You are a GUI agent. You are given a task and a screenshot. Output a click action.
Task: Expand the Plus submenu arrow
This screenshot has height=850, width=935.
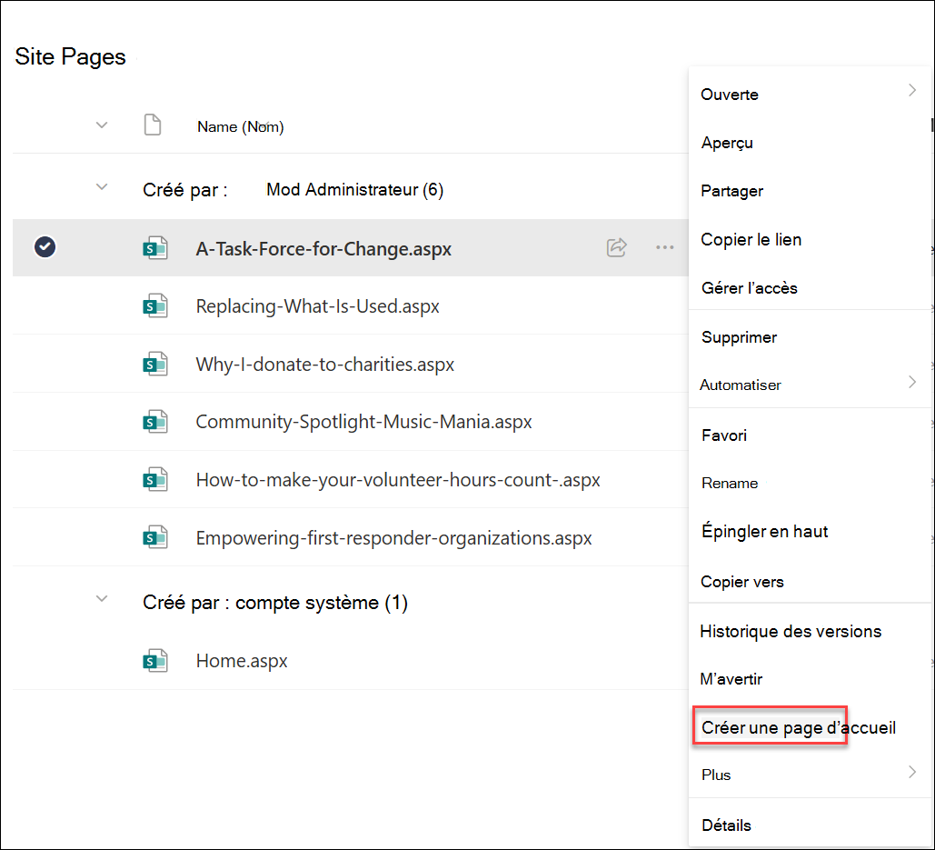click(912, 772)
